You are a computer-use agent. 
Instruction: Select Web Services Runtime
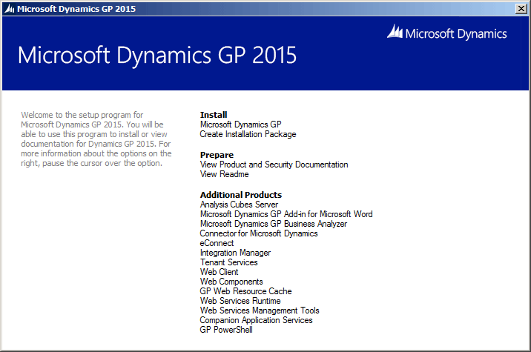coord(240,301)
